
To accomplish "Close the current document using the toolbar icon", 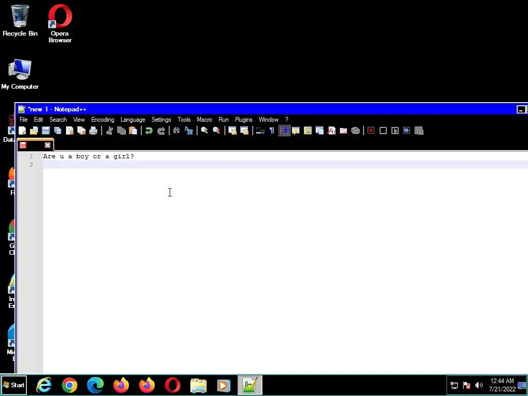I will (70, 130).
